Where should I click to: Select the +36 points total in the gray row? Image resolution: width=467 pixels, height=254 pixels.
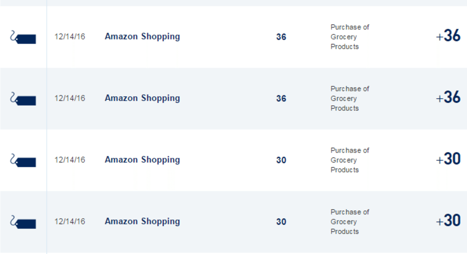coord(448,97)
